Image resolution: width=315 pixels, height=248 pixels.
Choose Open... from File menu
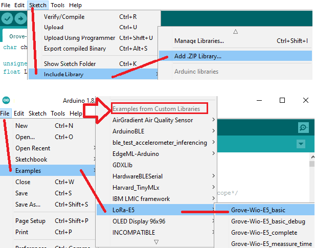[48, 137]
